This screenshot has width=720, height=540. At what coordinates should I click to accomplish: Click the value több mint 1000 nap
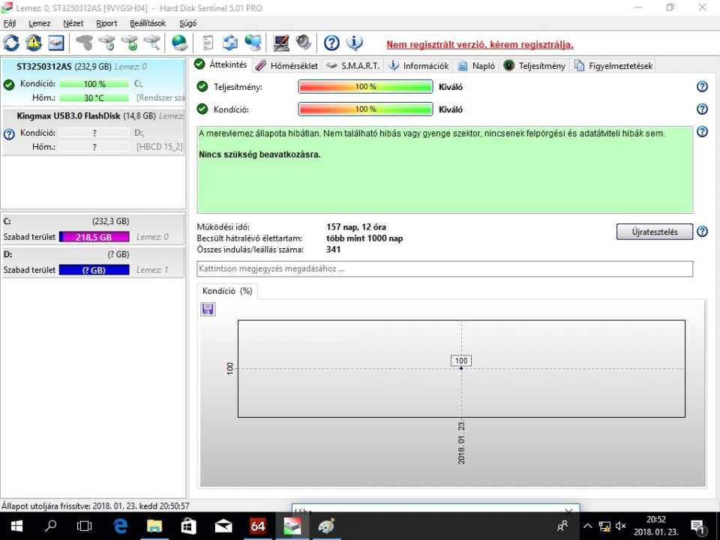pos(364,238)
